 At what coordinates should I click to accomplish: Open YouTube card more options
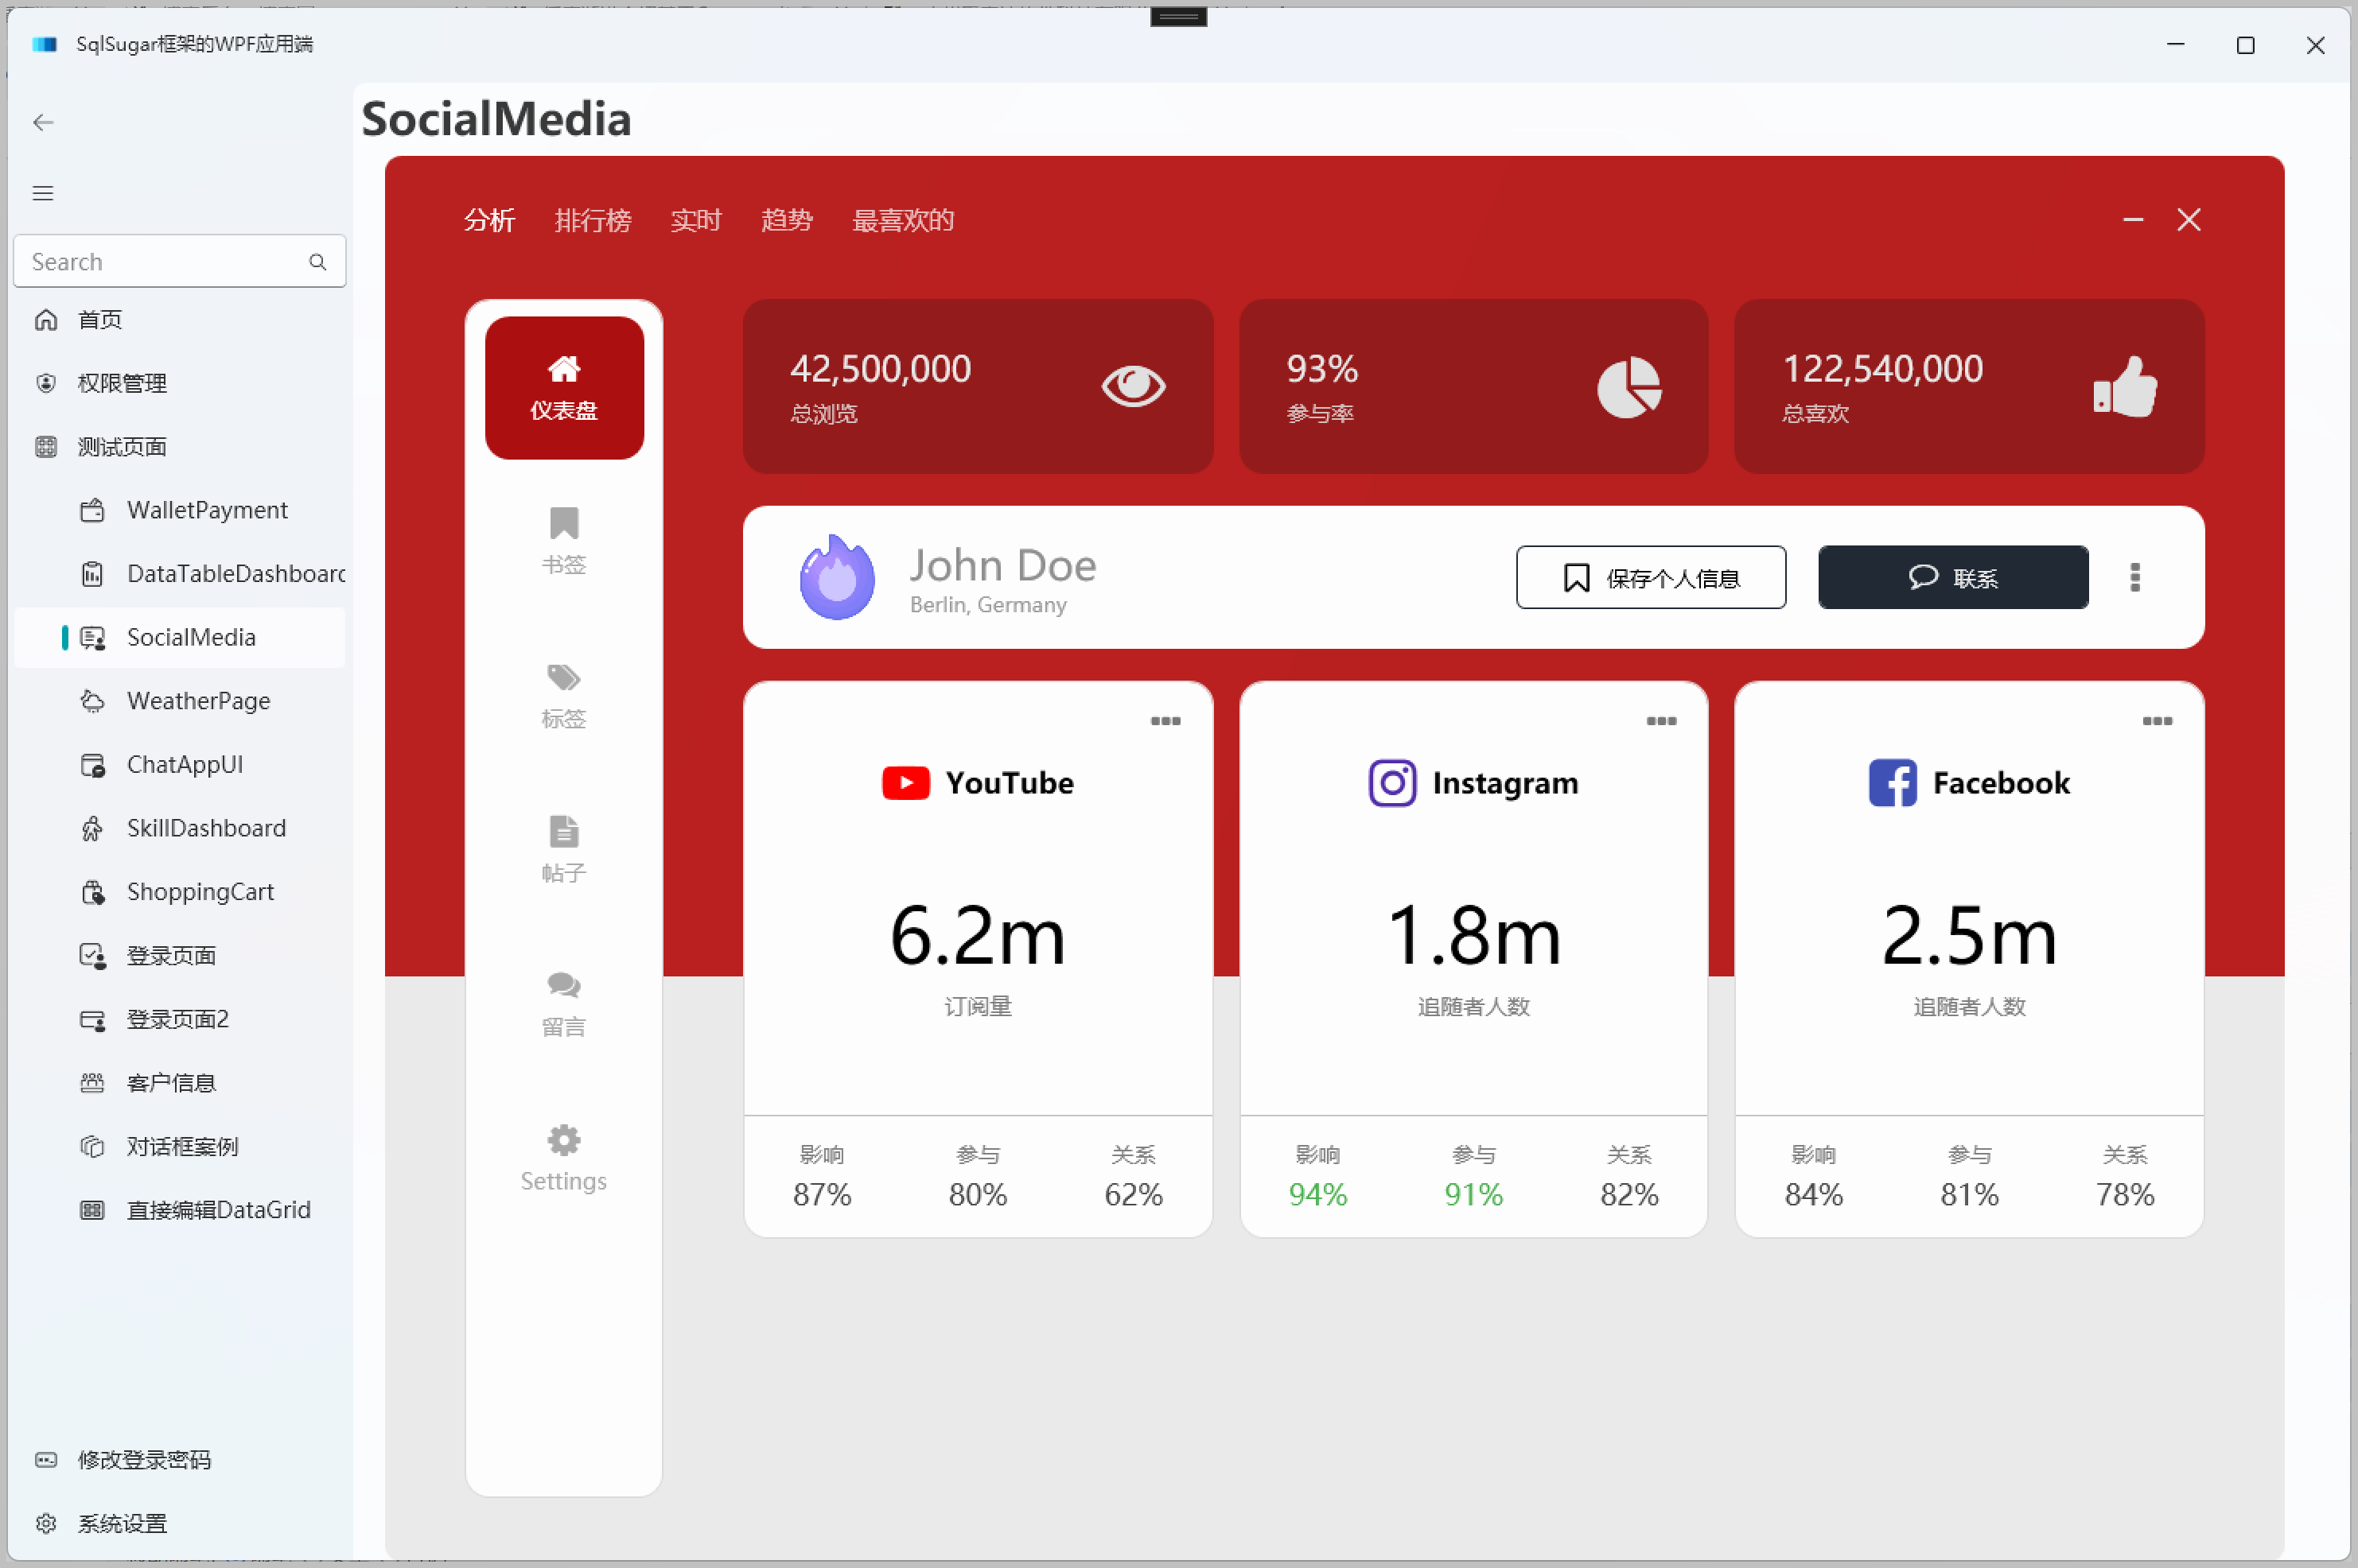pyautogui.click(x=1165, y=721)
